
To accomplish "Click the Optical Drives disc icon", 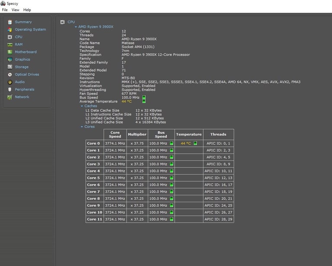I will coord(10,75).
